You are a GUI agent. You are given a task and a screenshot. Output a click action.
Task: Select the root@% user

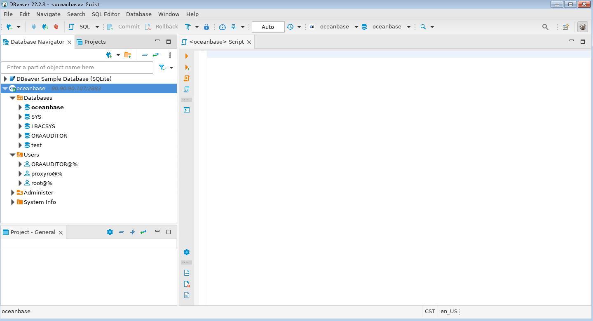coord(42,183)
